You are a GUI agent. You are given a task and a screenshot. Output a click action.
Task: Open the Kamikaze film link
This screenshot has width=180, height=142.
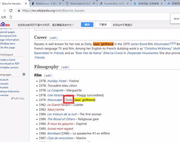pos(54,133)
